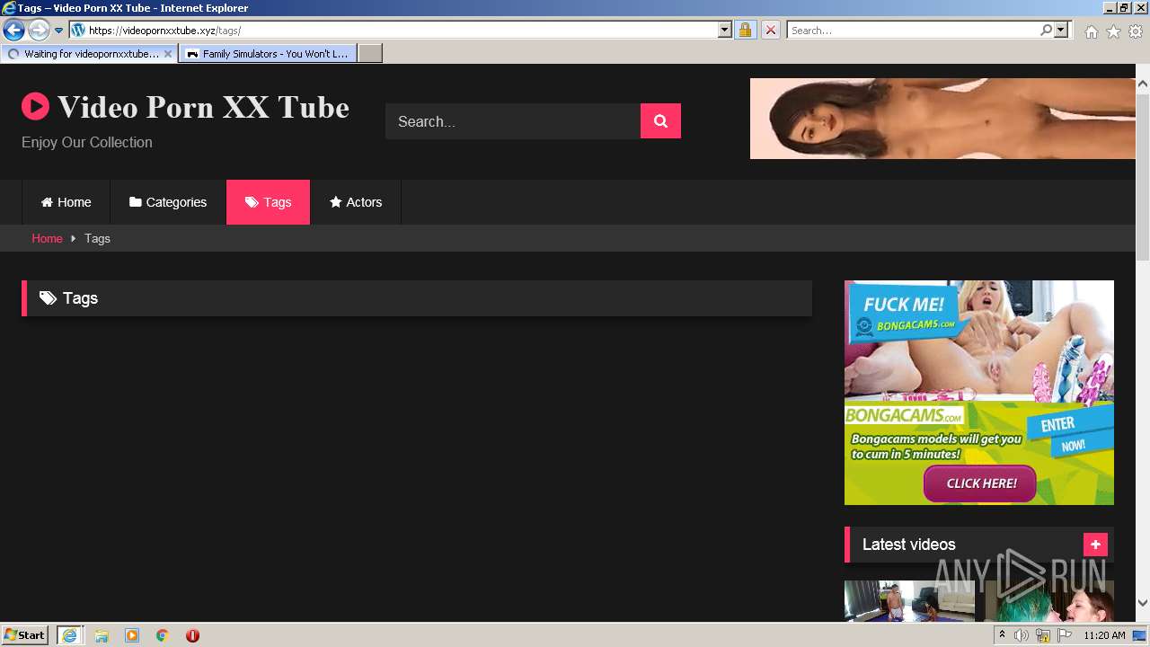Open the volume speaker tray icon
Image resolution: width=1150 pixels, height=647 pixels.
point(1022,635)
